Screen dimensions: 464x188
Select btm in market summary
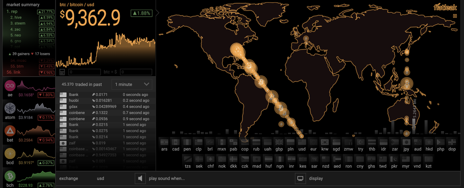click(17, 67)
